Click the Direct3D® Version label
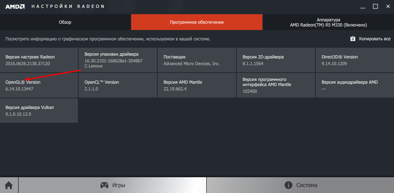394x193 pixels. point(340,57)
